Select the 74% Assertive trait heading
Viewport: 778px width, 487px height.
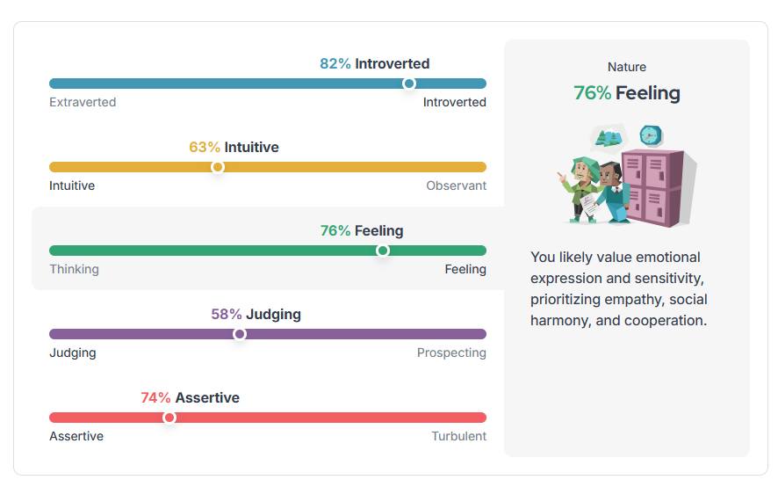[x=190, y=397]
